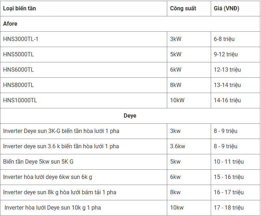Click the "Loại biến tần" column header
The height and width of the screenshot is (216, 261).
pyautogui.click(x=20, y=9)
